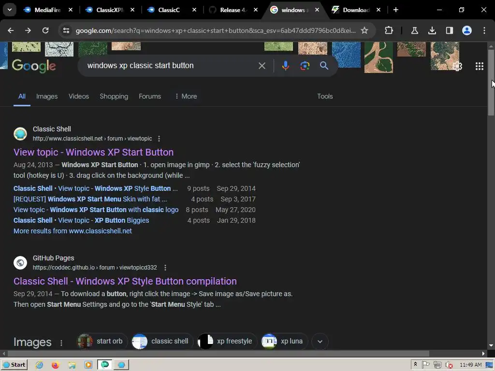
Task: Open the XP Button Biggies link
Action: [81, 220]
